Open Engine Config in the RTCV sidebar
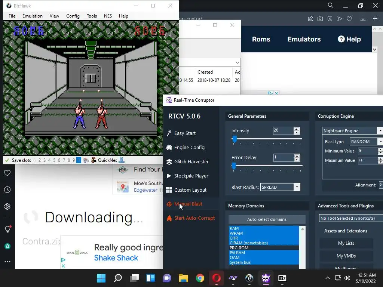Screen dimensions: 383x287 pyautogui.click(x=186, y=147)
